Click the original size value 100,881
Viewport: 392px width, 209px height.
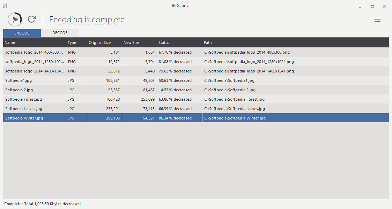pyautogui.click(x=113, y=80)
